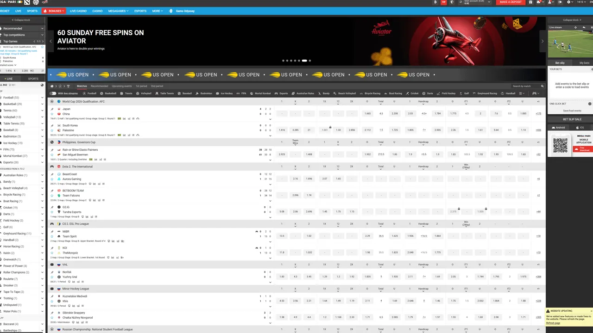Favorite the South Korea vs Palestine match
The image size is (593, 333).
coord(52,130)
